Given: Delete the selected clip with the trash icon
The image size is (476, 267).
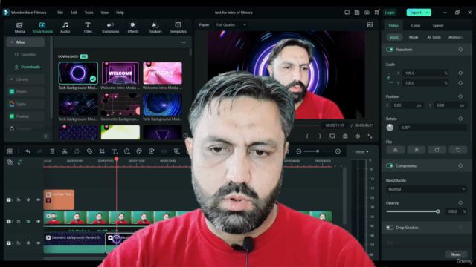Looking at the screenshot, I should [52, 151].
